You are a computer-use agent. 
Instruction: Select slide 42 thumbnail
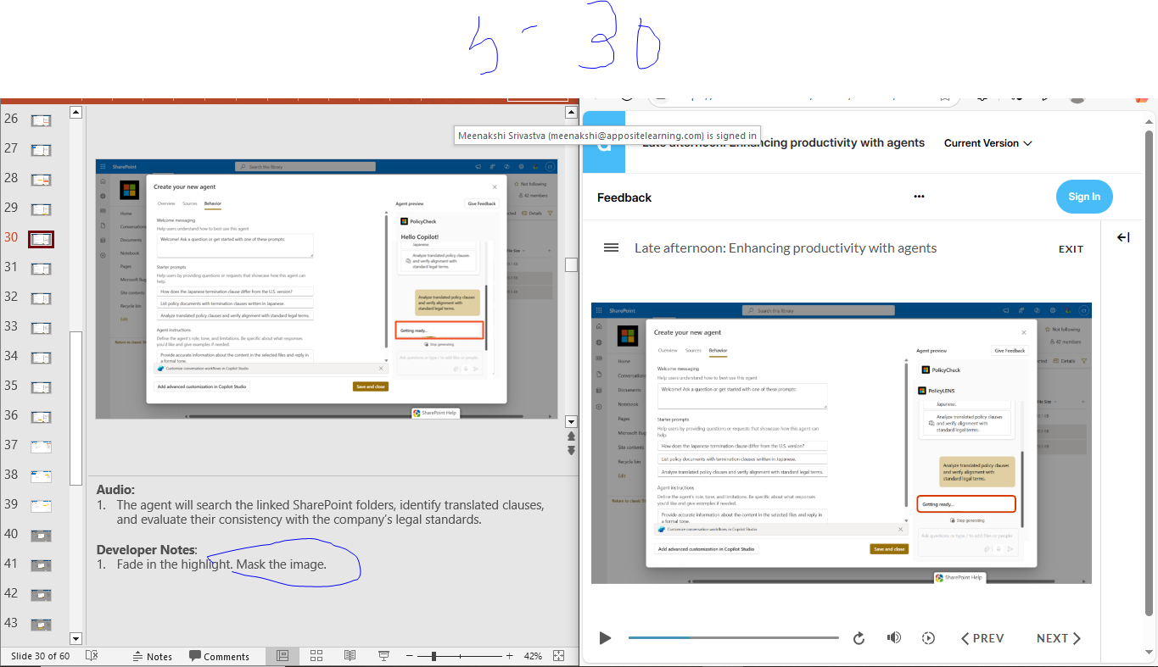pos(41,595)
